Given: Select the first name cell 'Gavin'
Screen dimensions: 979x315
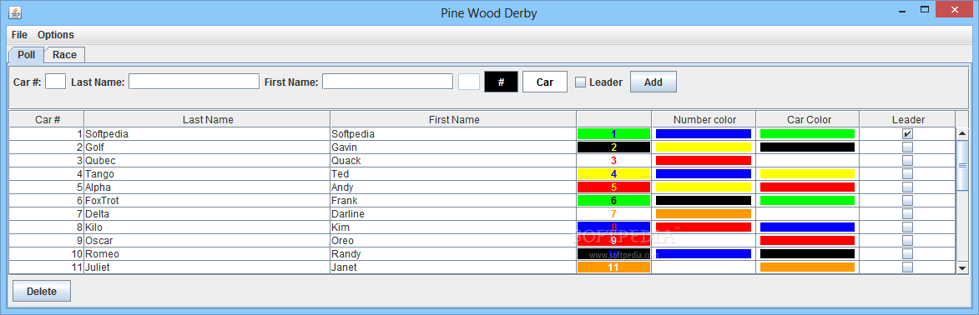Looking at the screenshot, I should [452, 147].
